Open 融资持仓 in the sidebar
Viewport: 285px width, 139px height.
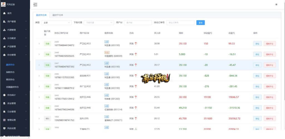(10, 65)
